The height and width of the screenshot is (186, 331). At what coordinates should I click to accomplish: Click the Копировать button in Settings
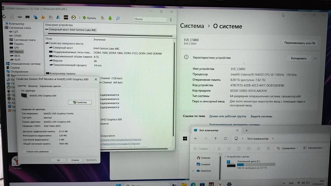299,58
